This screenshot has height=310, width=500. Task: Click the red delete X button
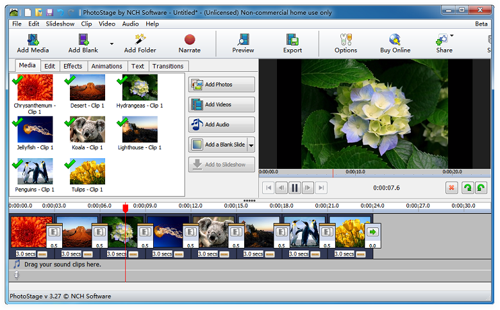click(x=451, y=188)
